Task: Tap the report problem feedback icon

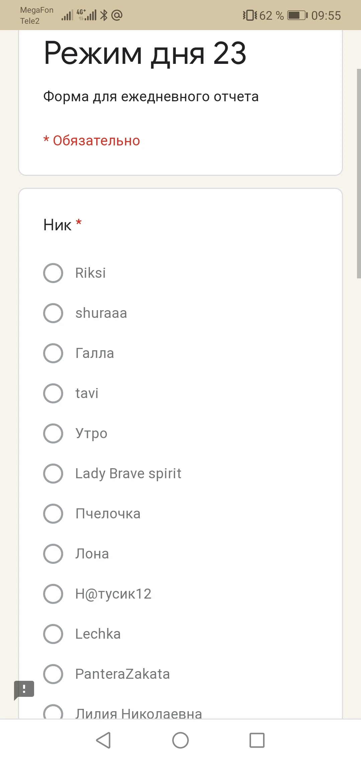Action: [x=24, y=689]
